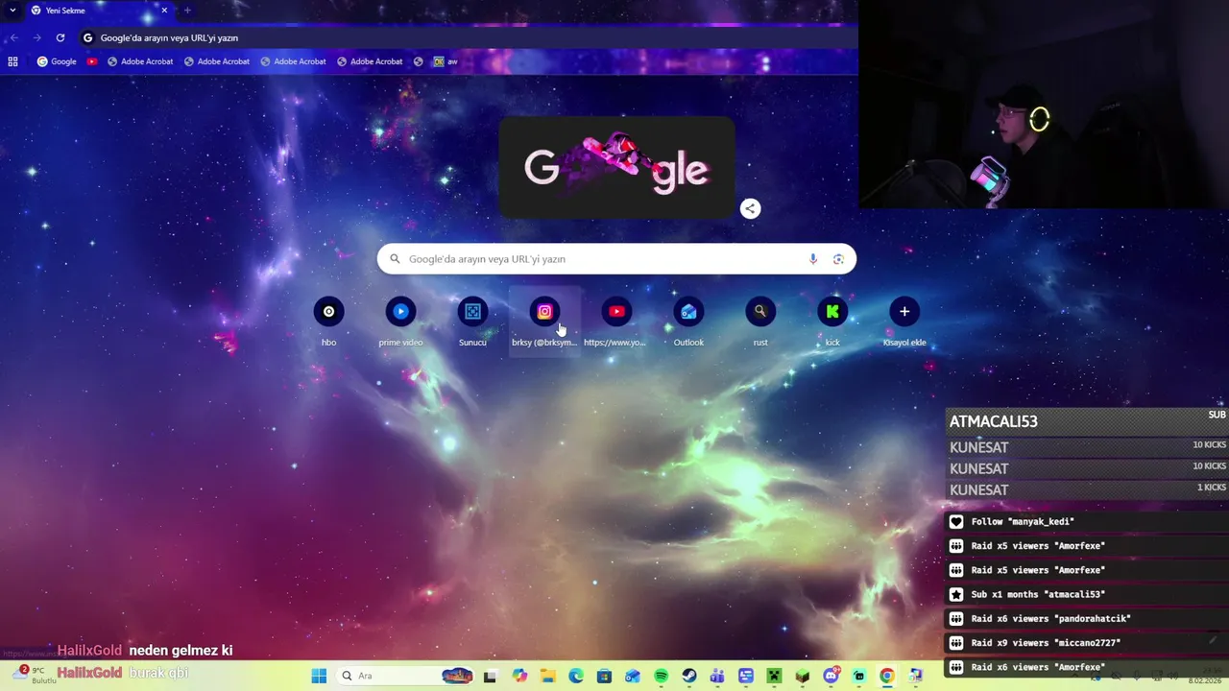The image size is (1229, 691).
Task: Focus the Google search box on the page
Action: tap(616, 259)
